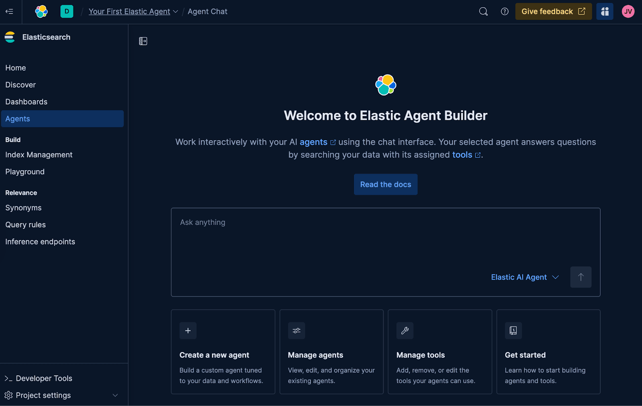Select the Manage tools card
This screenshot has width=642, height=406.
click(x=440, y=352)
